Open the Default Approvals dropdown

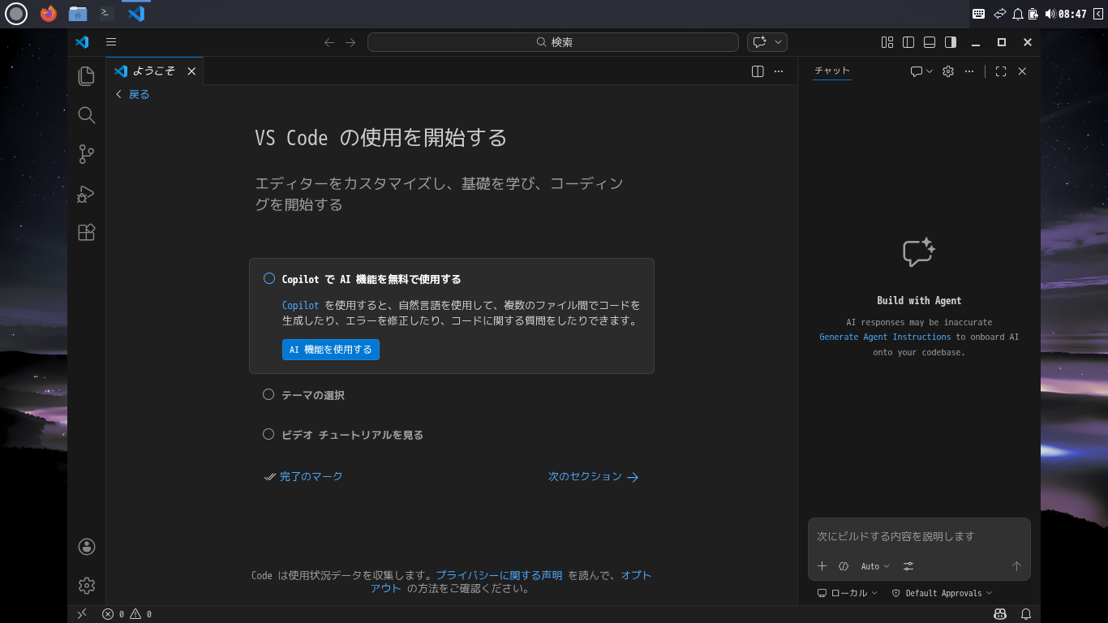click(943, 593)
